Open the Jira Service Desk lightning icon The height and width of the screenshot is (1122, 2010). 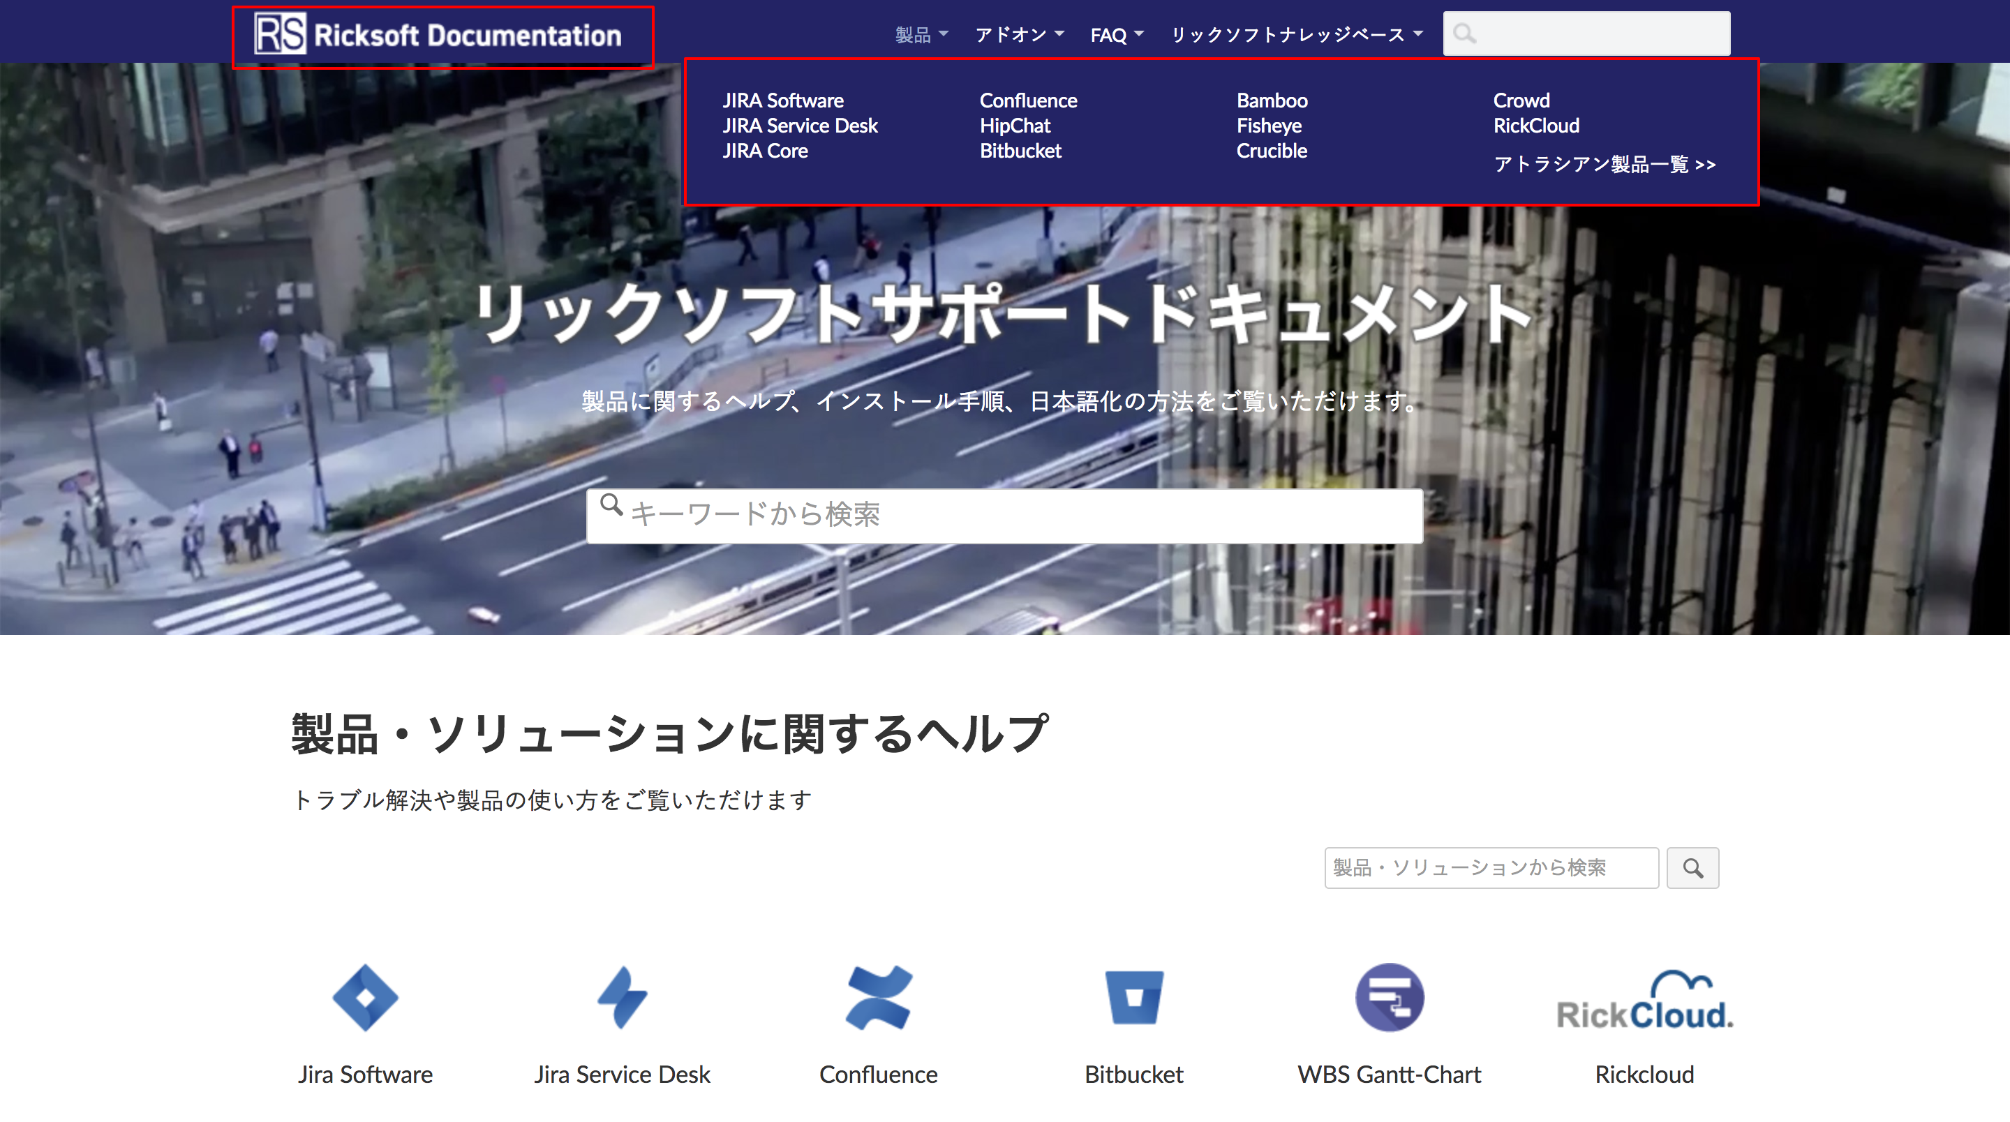coord(622,998)
